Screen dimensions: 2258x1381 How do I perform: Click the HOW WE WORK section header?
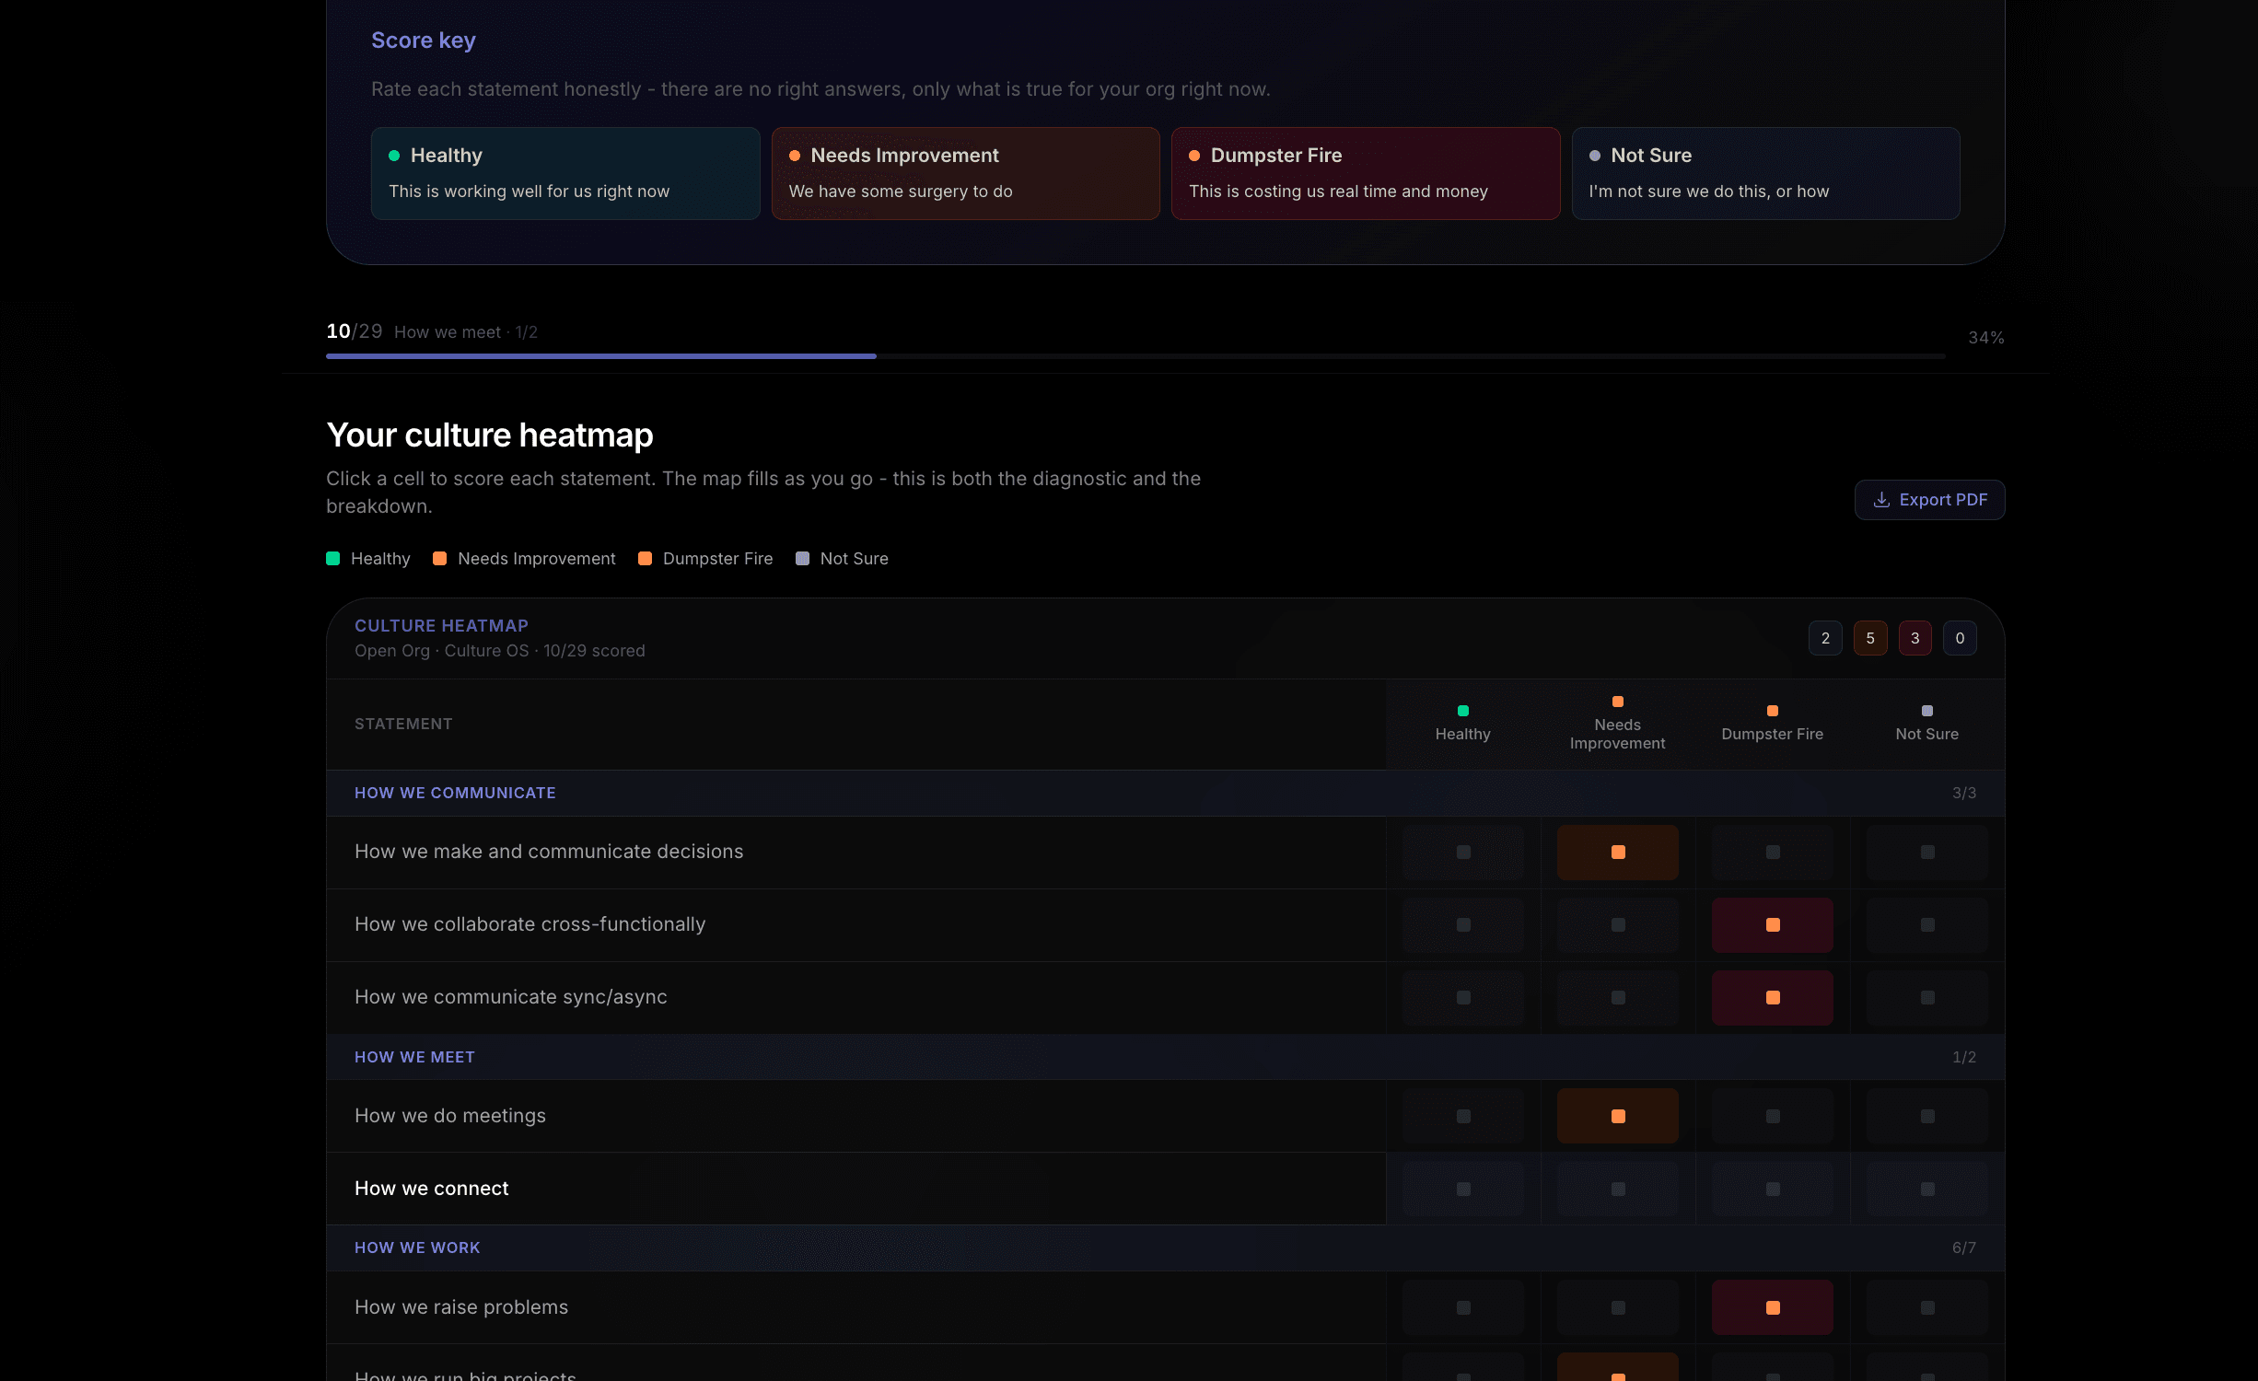point(1165,1248)
